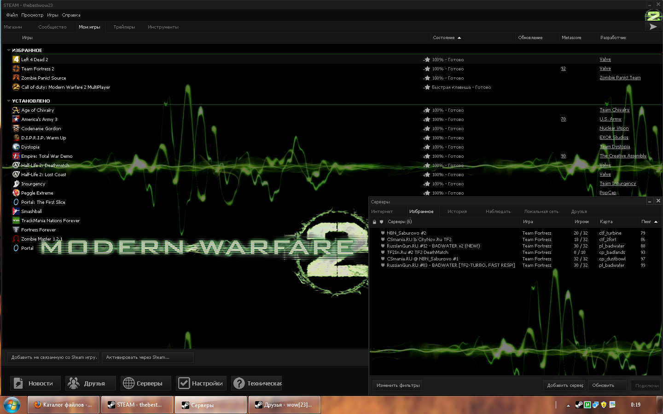
Task: Click the VAC shield column icon in Servers
Action: 381,222
